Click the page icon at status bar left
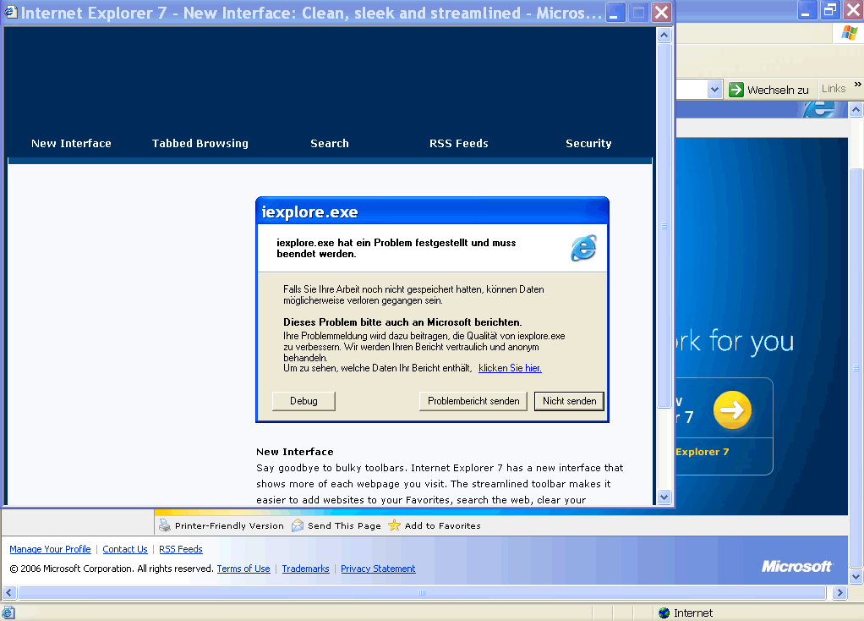 pos(8,613)
